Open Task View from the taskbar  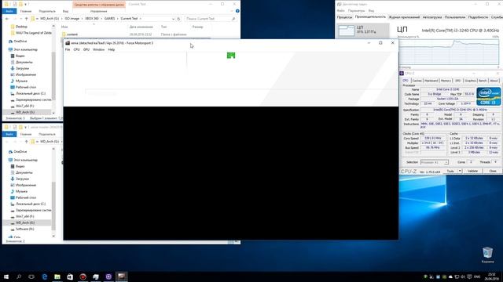31,277
